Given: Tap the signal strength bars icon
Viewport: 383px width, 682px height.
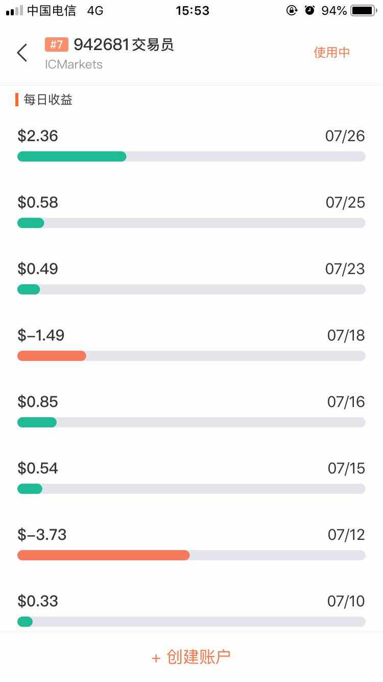Looking at the screenshot, I should click(x=14, y=11).
